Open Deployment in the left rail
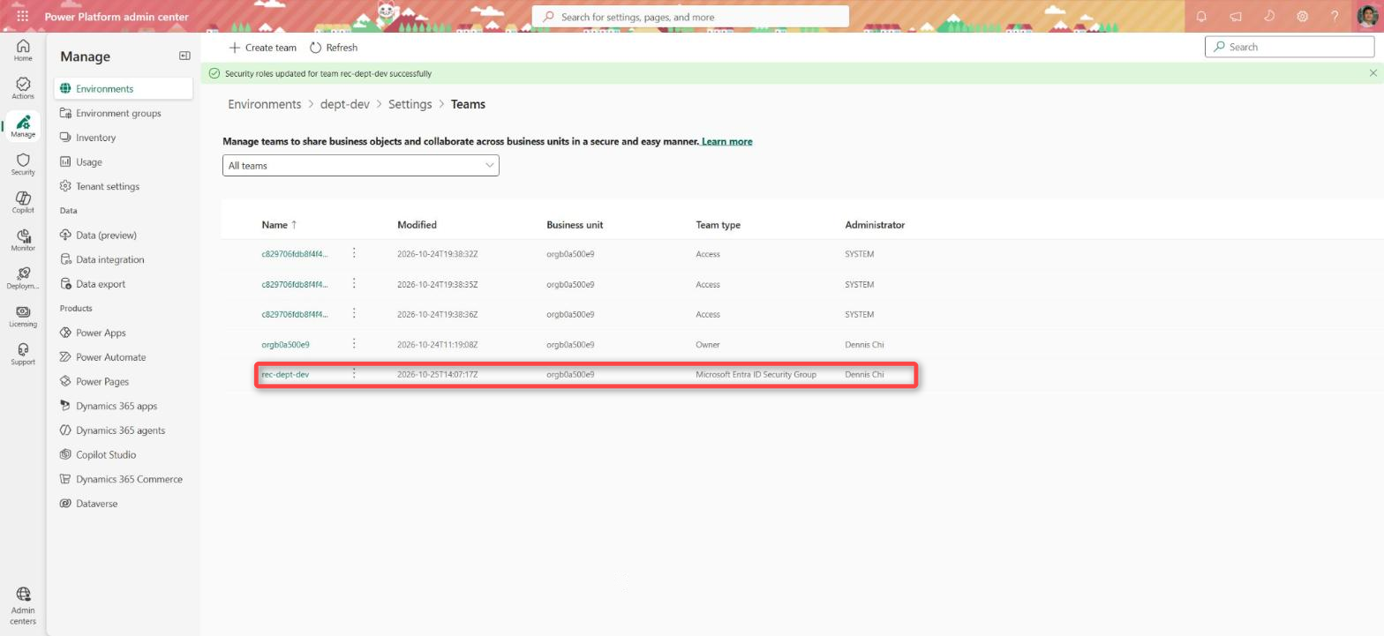1384x636 pixels. 23,278
